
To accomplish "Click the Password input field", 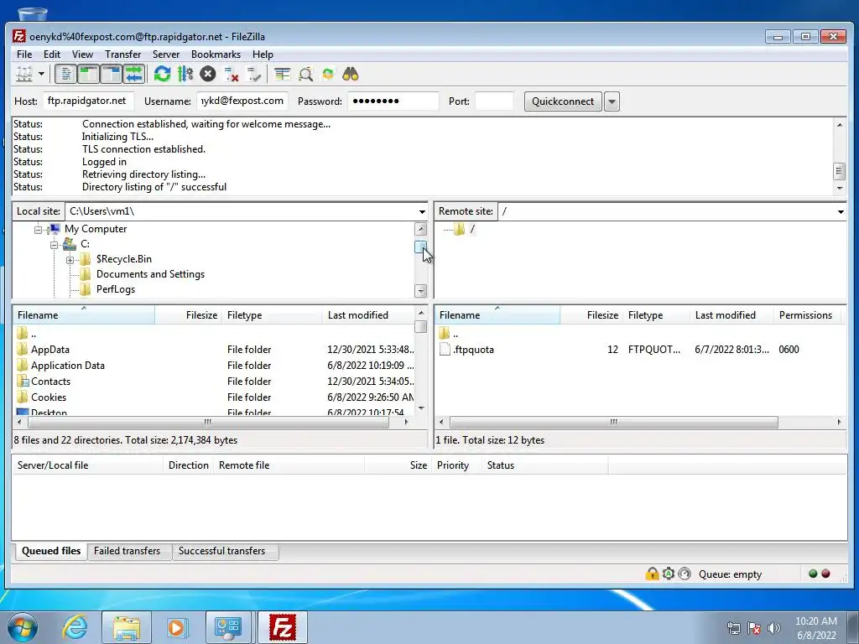I will pyautogui.click(x=393, y=101).
